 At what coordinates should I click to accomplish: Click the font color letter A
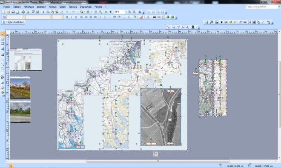pyautogui.click(x=148, y=17)
